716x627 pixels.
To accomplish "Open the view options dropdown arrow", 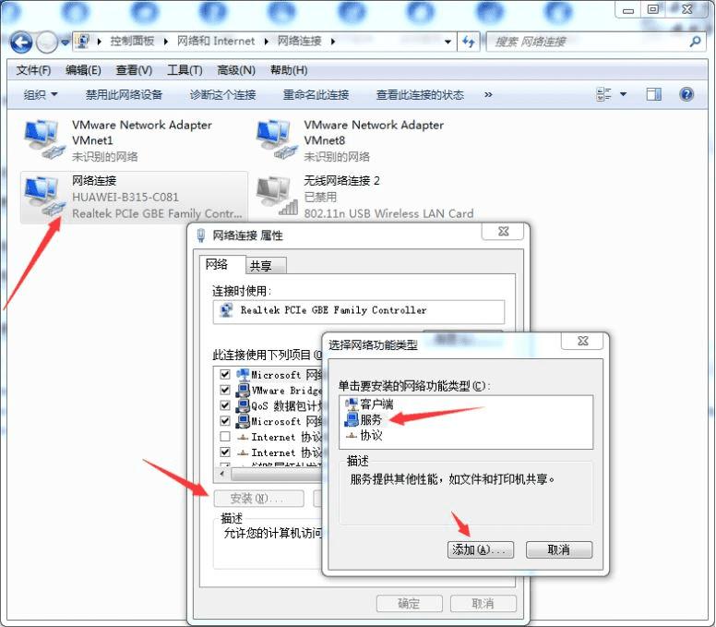I will pos(624,94).
